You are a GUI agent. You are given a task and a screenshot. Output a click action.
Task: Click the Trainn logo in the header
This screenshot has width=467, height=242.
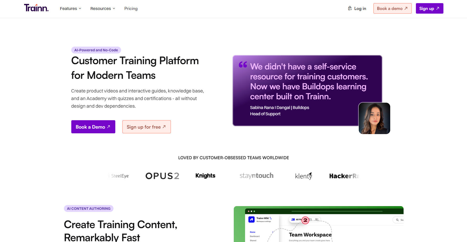tap(36, 8)
